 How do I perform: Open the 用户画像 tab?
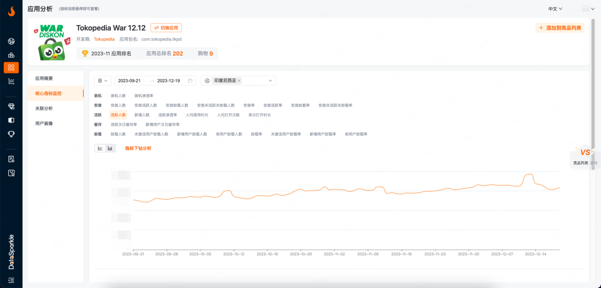click(44, 123)
